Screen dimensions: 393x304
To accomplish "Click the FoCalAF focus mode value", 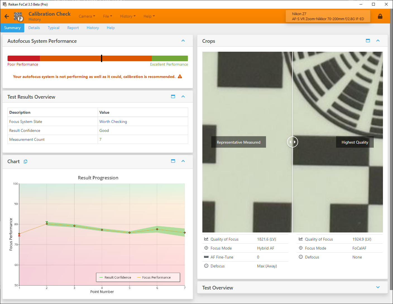I will click(360, 248).
